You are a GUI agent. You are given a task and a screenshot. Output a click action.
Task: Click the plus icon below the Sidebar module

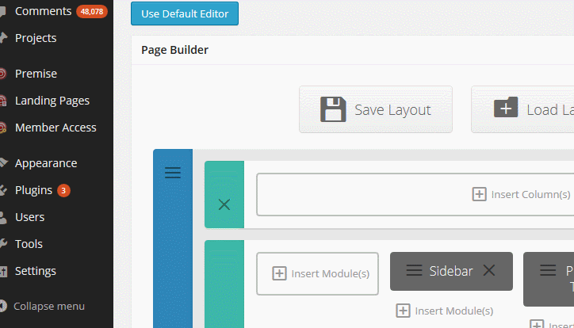coord(403,311)
